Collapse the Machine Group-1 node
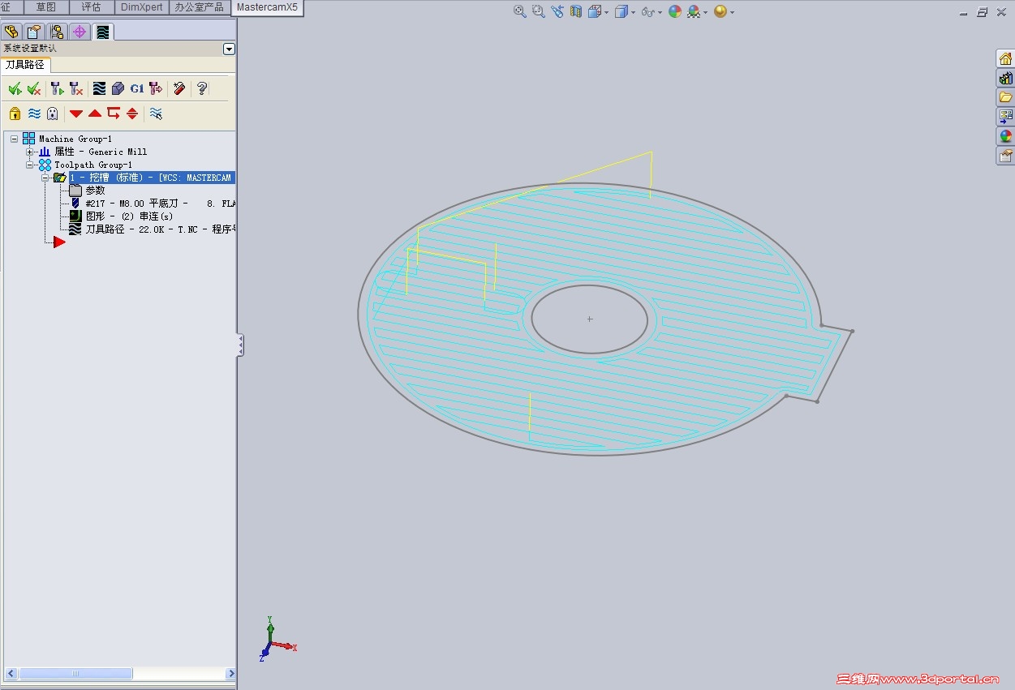This screenshot has height=690, width=1015. click(14, 139)
